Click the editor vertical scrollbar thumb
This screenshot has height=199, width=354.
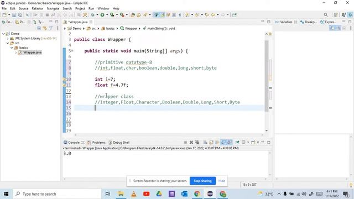[x=267, y=76]
